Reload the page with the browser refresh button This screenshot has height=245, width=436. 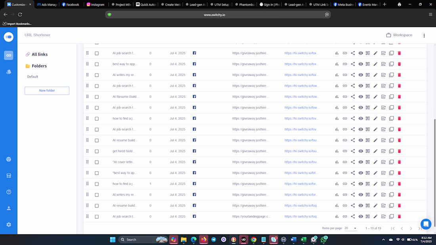20,14
